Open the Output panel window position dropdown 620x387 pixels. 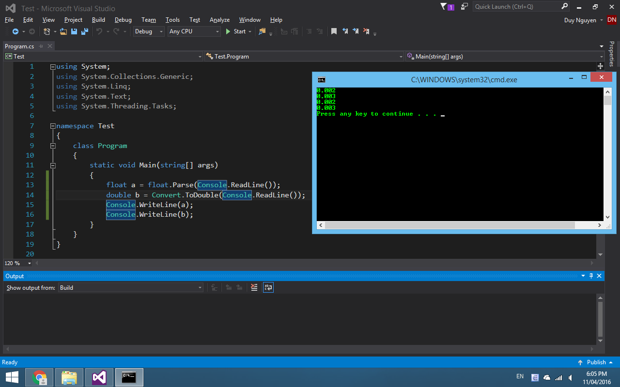click(x=583, y=276)
